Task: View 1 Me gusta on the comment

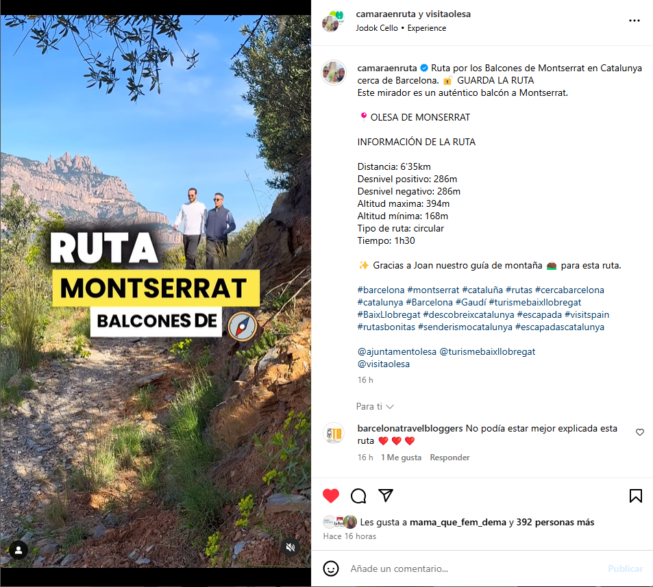Action: pyautogui.click(x=401, y=458)
